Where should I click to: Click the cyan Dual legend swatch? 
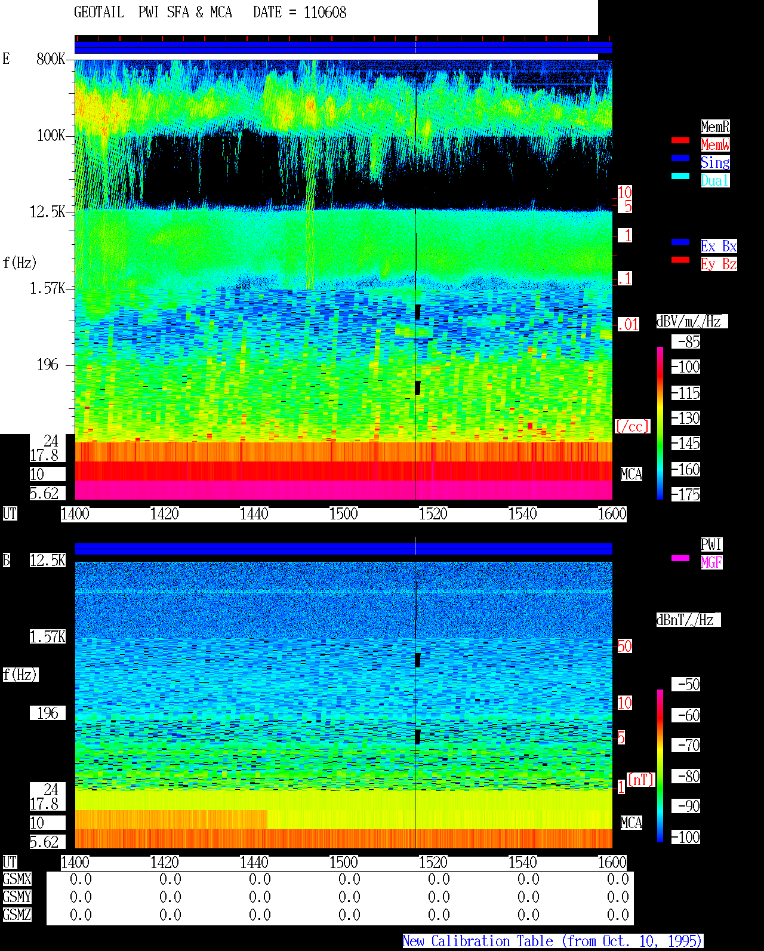point(680,176)
